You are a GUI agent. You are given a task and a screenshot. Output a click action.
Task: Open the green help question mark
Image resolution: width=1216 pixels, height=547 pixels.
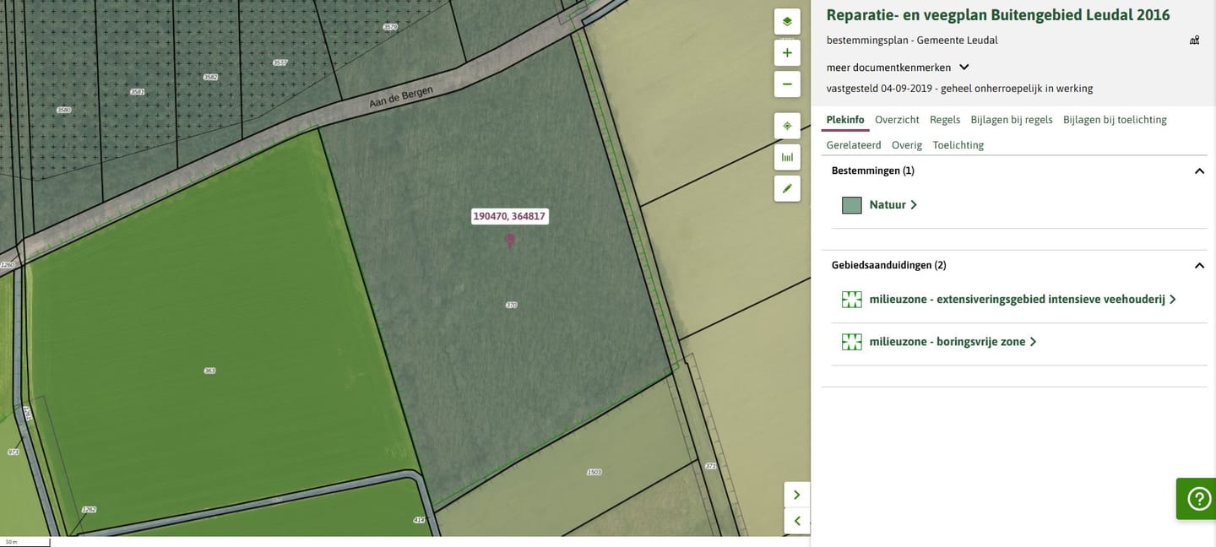click(1198, 499)
